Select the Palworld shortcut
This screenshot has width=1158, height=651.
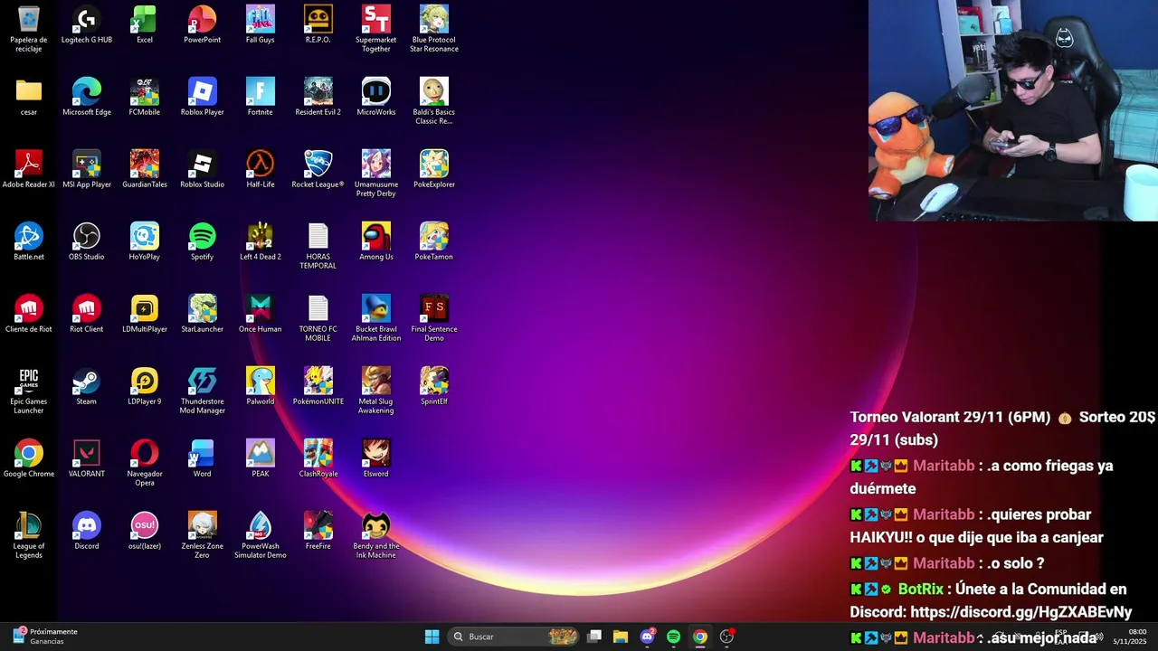(x=261, y=386)
